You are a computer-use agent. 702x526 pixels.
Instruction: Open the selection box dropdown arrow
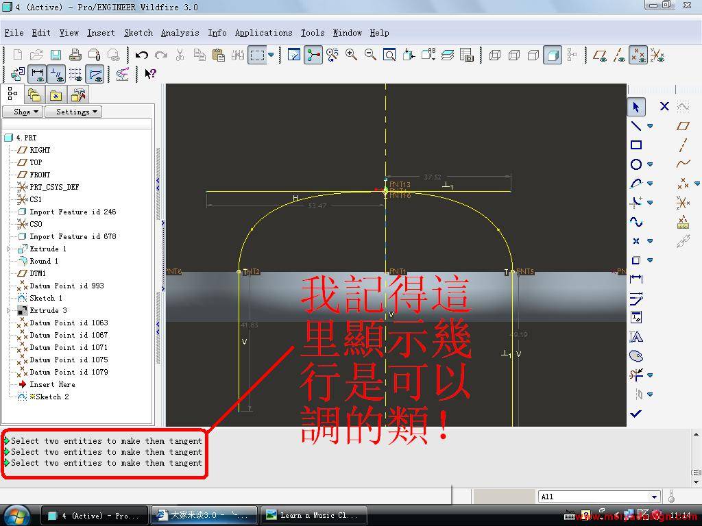coord(271,55)
